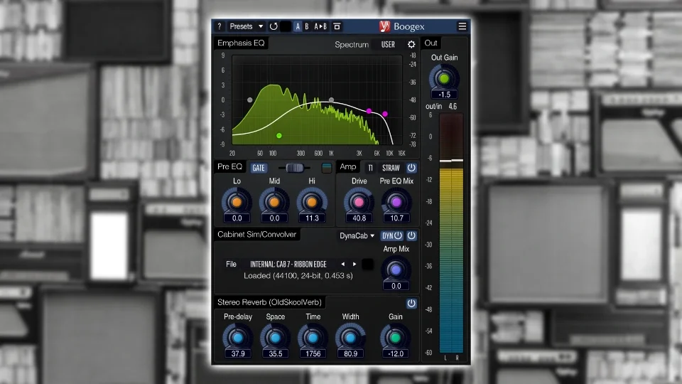Click the Amp Mix knob
This screenshot has width=682, height=384.
click(x=396, y=270)
